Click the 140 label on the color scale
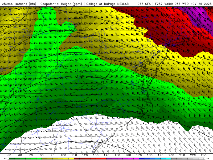This screenshot has height=160, width=213. click(x=106, y=155)
